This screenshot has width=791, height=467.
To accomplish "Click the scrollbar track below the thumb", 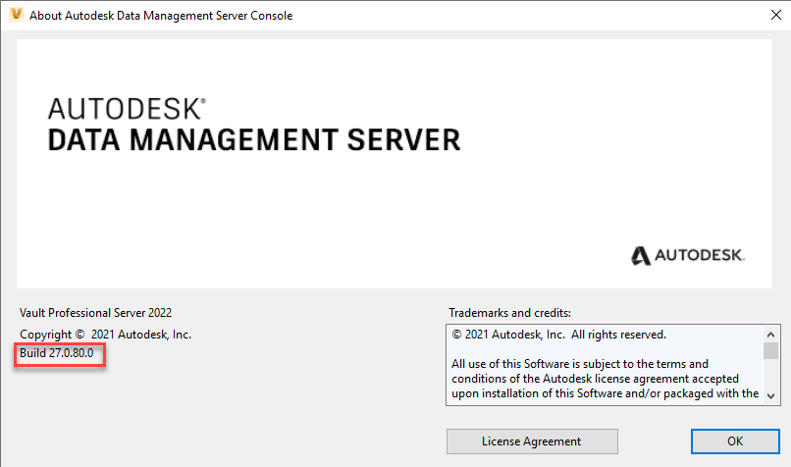I will 770,375.
